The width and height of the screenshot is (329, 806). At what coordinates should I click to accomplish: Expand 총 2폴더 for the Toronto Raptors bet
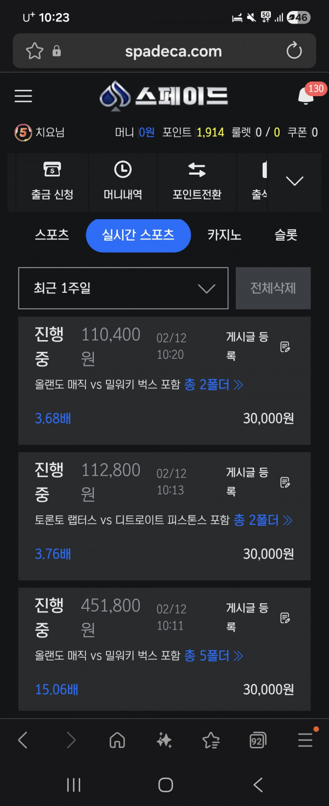tap(263, 520)
